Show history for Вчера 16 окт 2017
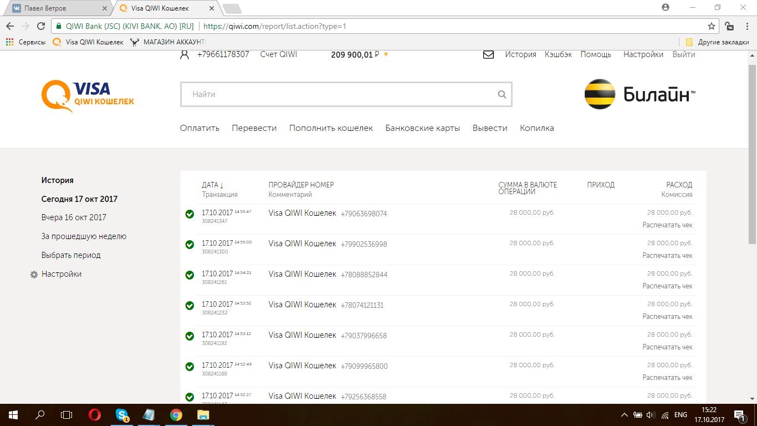This screenshot has width=757, height=426. point(74,217)
